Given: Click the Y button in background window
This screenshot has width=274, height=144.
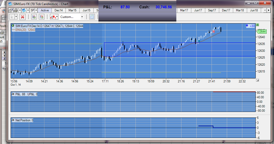Looking at the screenshot, I should click(4, 56).
